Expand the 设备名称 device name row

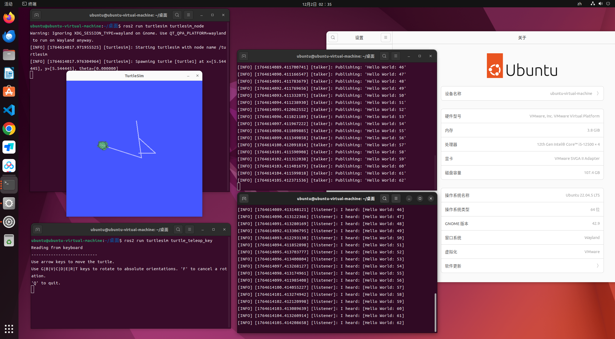[x=522, y=94]
